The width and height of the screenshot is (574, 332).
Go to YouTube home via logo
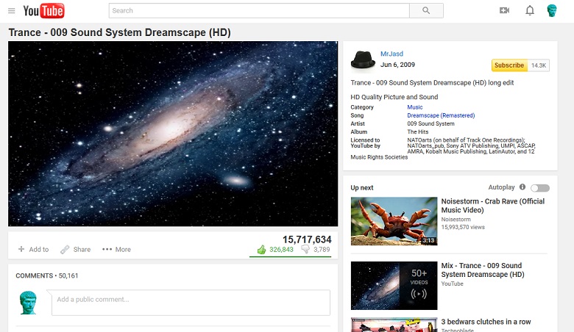43,10
